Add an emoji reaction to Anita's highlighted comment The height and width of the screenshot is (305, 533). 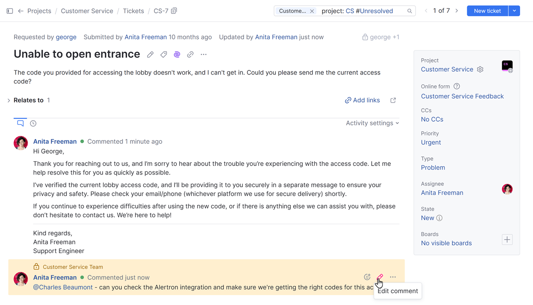[367, 277]
